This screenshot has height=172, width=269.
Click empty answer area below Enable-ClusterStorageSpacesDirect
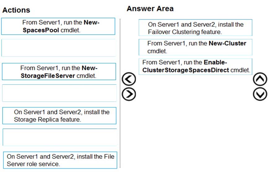coord(195,120)
